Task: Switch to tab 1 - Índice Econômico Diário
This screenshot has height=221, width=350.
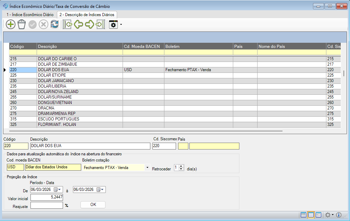Action: point(30,15)
